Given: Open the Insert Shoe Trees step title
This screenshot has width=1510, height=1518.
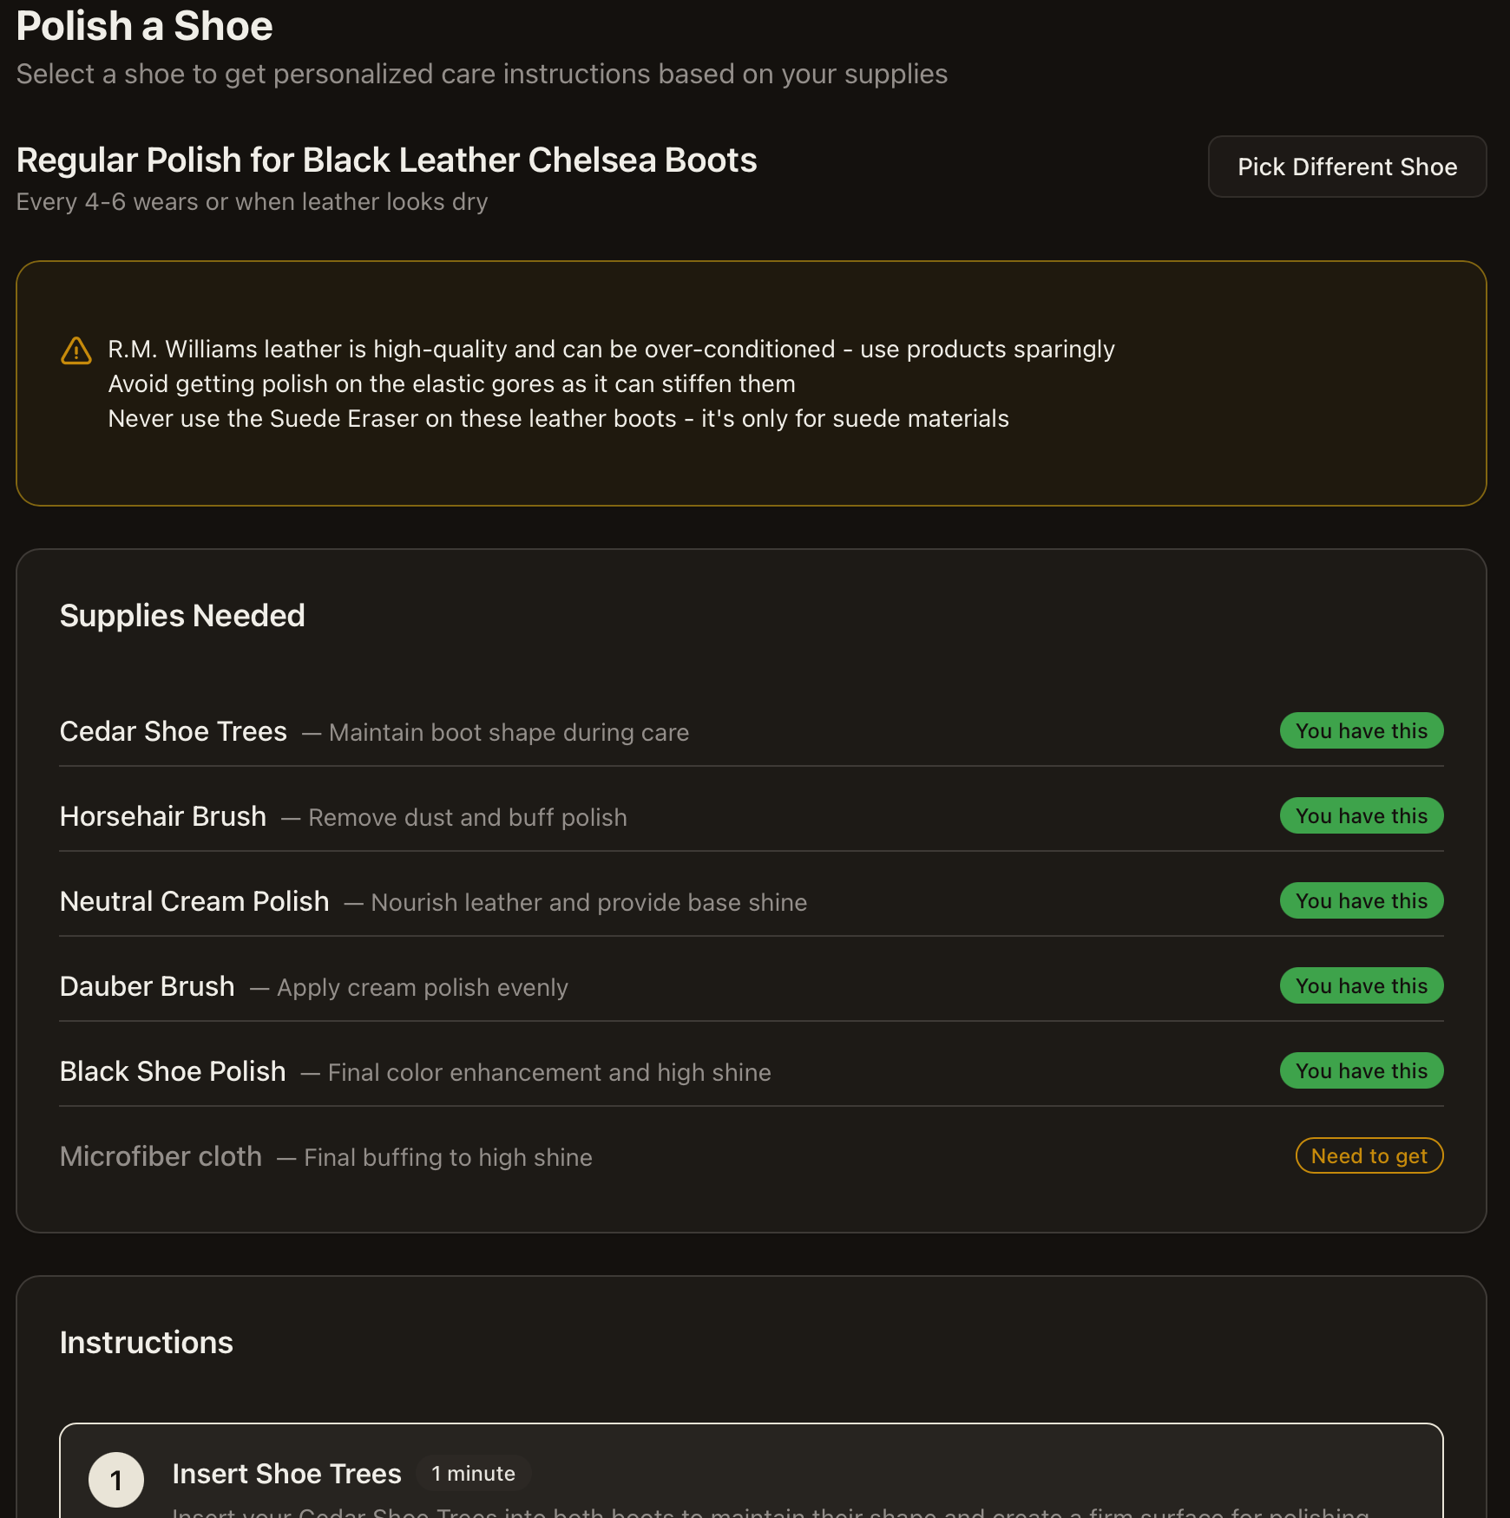Looking at the screenshot, I should point(287,1473).
